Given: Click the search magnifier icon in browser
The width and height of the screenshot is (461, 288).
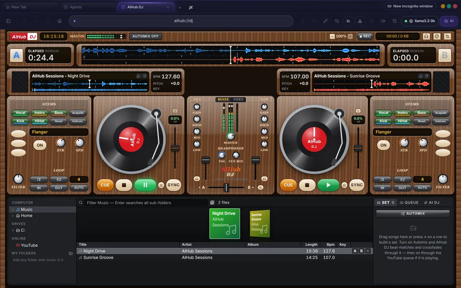Looking at the screenshot, I should (x=81, y=203).
